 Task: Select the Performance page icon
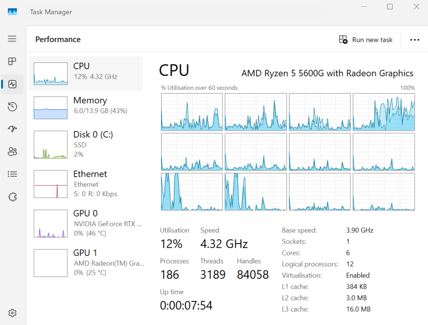point(12,84)
